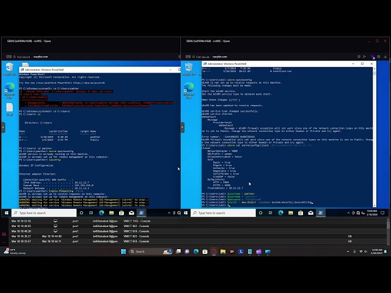Click the host Windows 11 Start button

123,251
